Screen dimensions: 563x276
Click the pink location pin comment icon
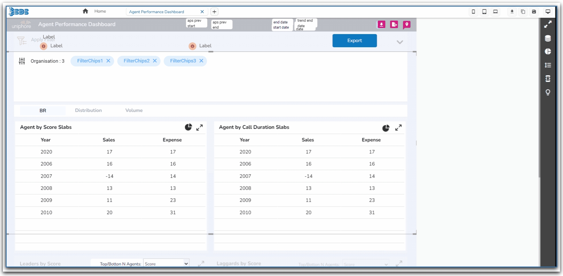(406, 25)
